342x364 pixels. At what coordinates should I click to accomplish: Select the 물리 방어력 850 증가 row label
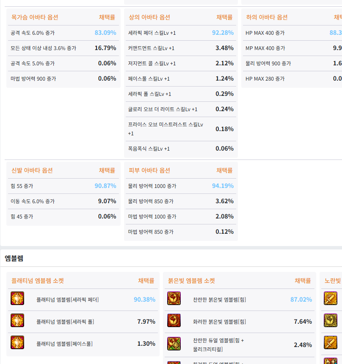[151, 202]
